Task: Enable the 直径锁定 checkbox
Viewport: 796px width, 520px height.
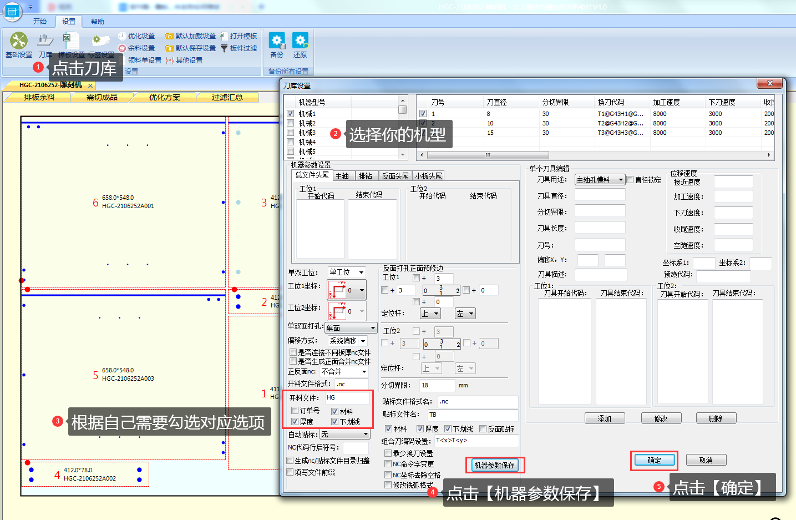Action: (630, 180)
